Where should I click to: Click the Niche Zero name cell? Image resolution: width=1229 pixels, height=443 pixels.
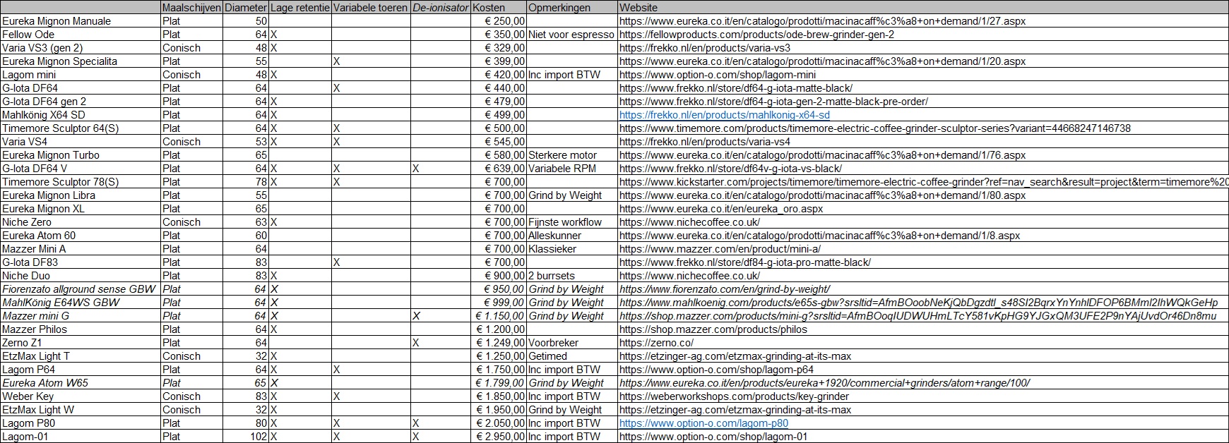81,222
